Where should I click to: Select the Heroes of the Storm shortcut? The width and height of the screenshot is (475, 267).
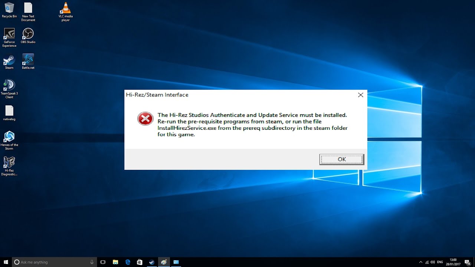click(x=9, y=141)
